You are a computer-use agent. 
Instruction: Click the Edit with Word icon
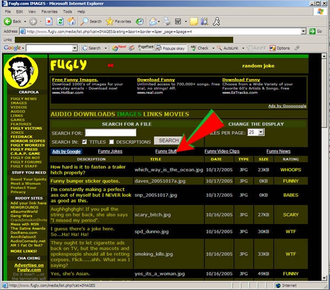point(178,21)
